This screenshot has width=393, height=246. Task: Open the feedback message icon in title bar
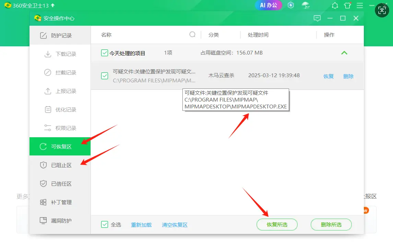click(317, 18)
